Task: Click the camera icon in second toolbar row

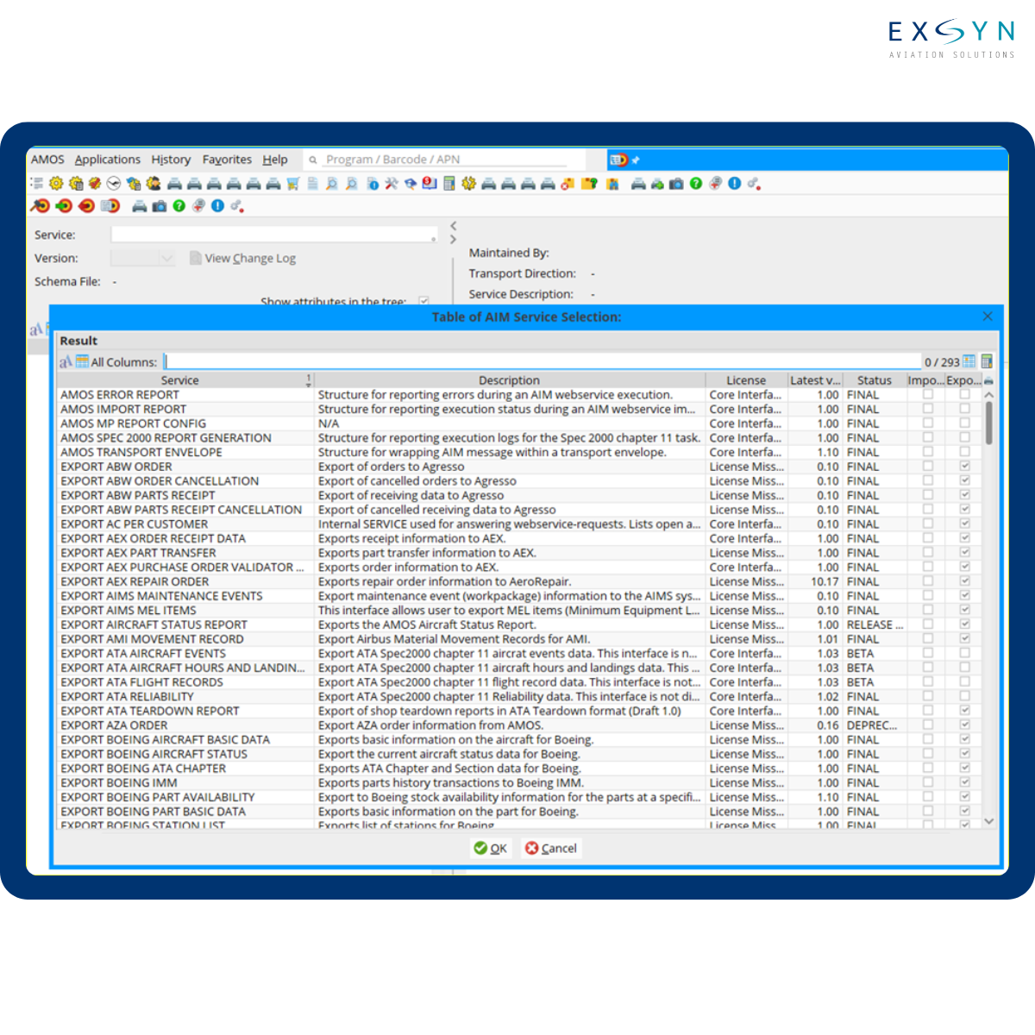Action: pyautogui.click(x=160, y=206)
